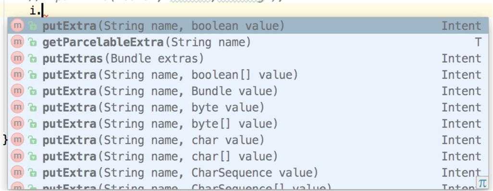Click green lock icon beside putExtra CharSequence value
The image size is (493, 191).
[x=32, y=173]
